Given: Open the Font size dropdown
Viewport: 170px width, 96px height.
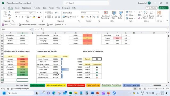Looking at the screenshot, I should [35, 13].
